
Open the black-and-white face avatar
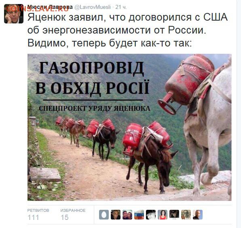[151, 215]
